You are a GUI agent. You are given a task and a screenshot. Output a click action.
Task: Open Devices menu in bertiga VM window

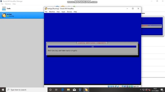click(x=69, y=12)
